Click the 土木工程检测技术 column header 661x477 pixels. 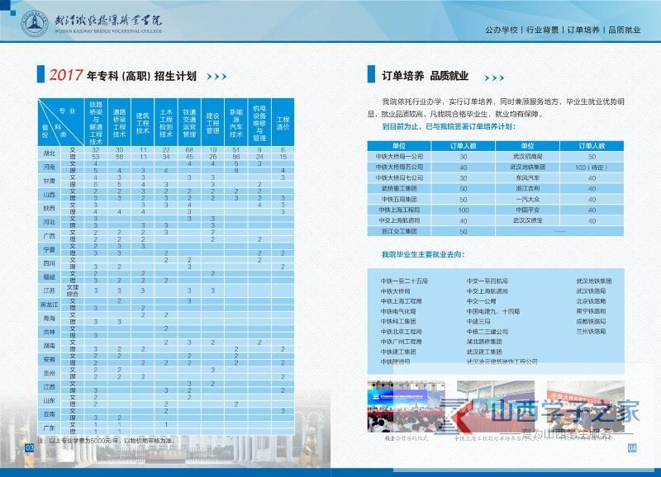coord(166,123)
